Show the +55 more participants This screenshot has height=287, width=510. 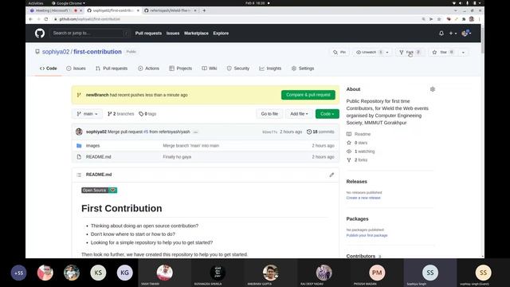click(x=18, y=273)
